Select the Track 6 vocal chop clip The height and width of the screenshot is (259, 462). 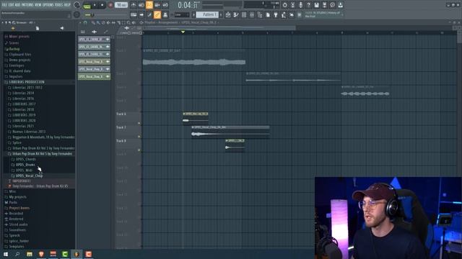(x=196, y=118)
